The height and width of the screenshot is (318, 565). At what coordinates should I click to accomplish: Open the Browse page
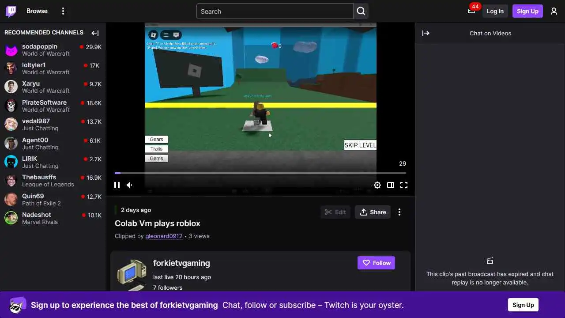[37, 11]
